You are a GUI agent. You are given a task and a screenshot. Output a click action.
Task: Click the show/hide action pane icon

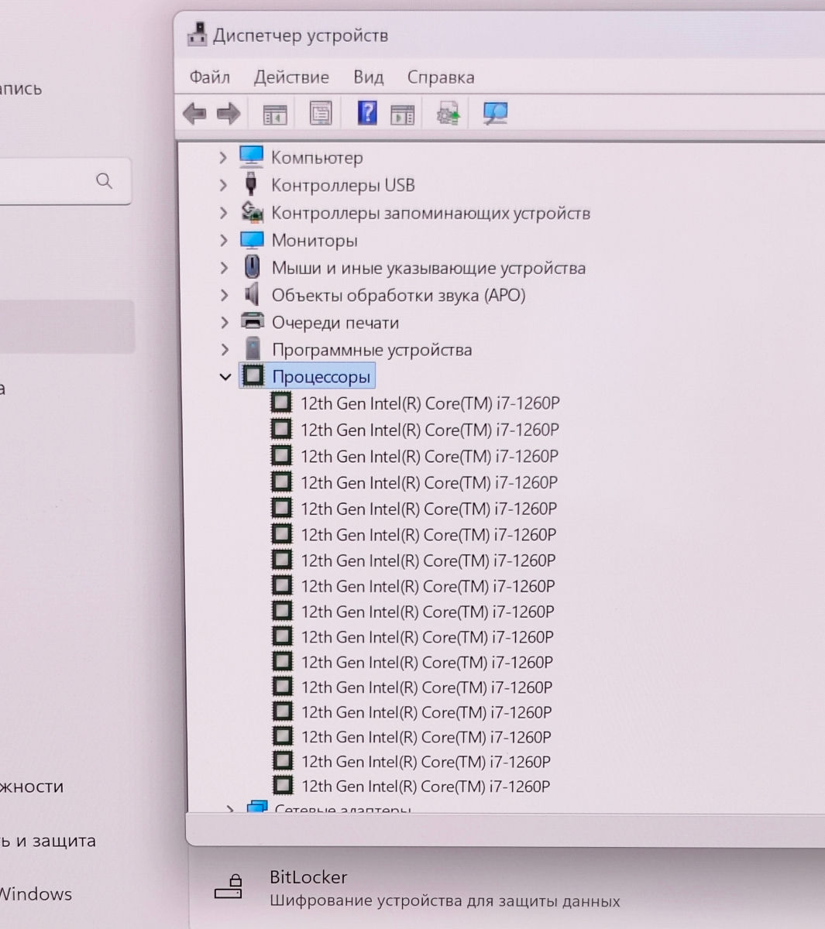(402, 114)
